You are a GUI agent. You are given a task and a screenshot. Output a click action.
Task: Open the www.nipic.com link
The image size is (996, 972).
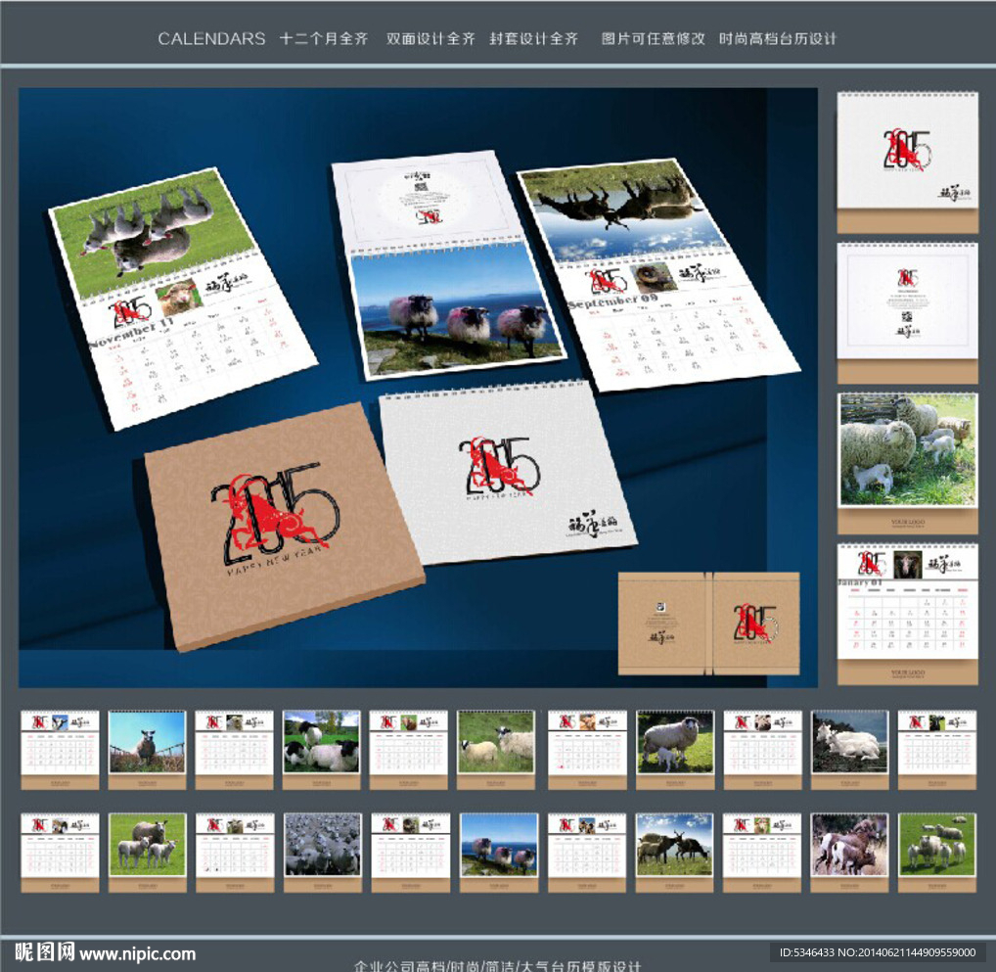click(x=138, y=953)
